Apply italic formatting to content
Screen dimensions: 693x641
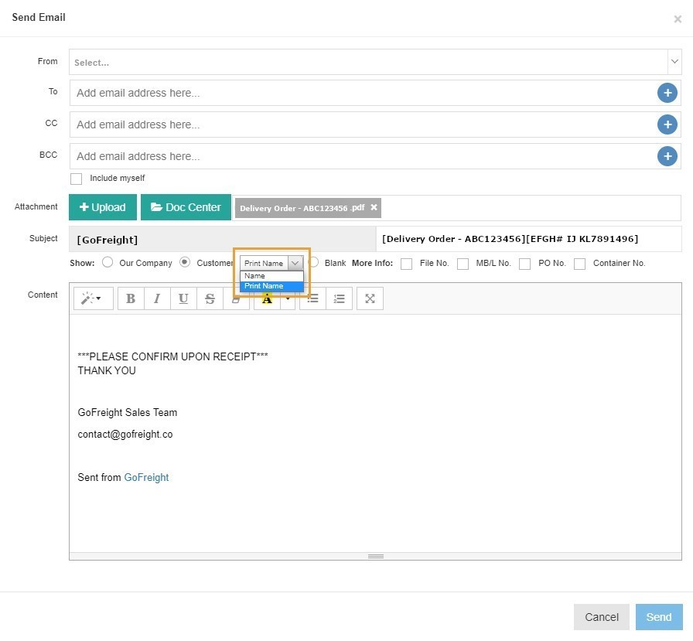(157, 299)
